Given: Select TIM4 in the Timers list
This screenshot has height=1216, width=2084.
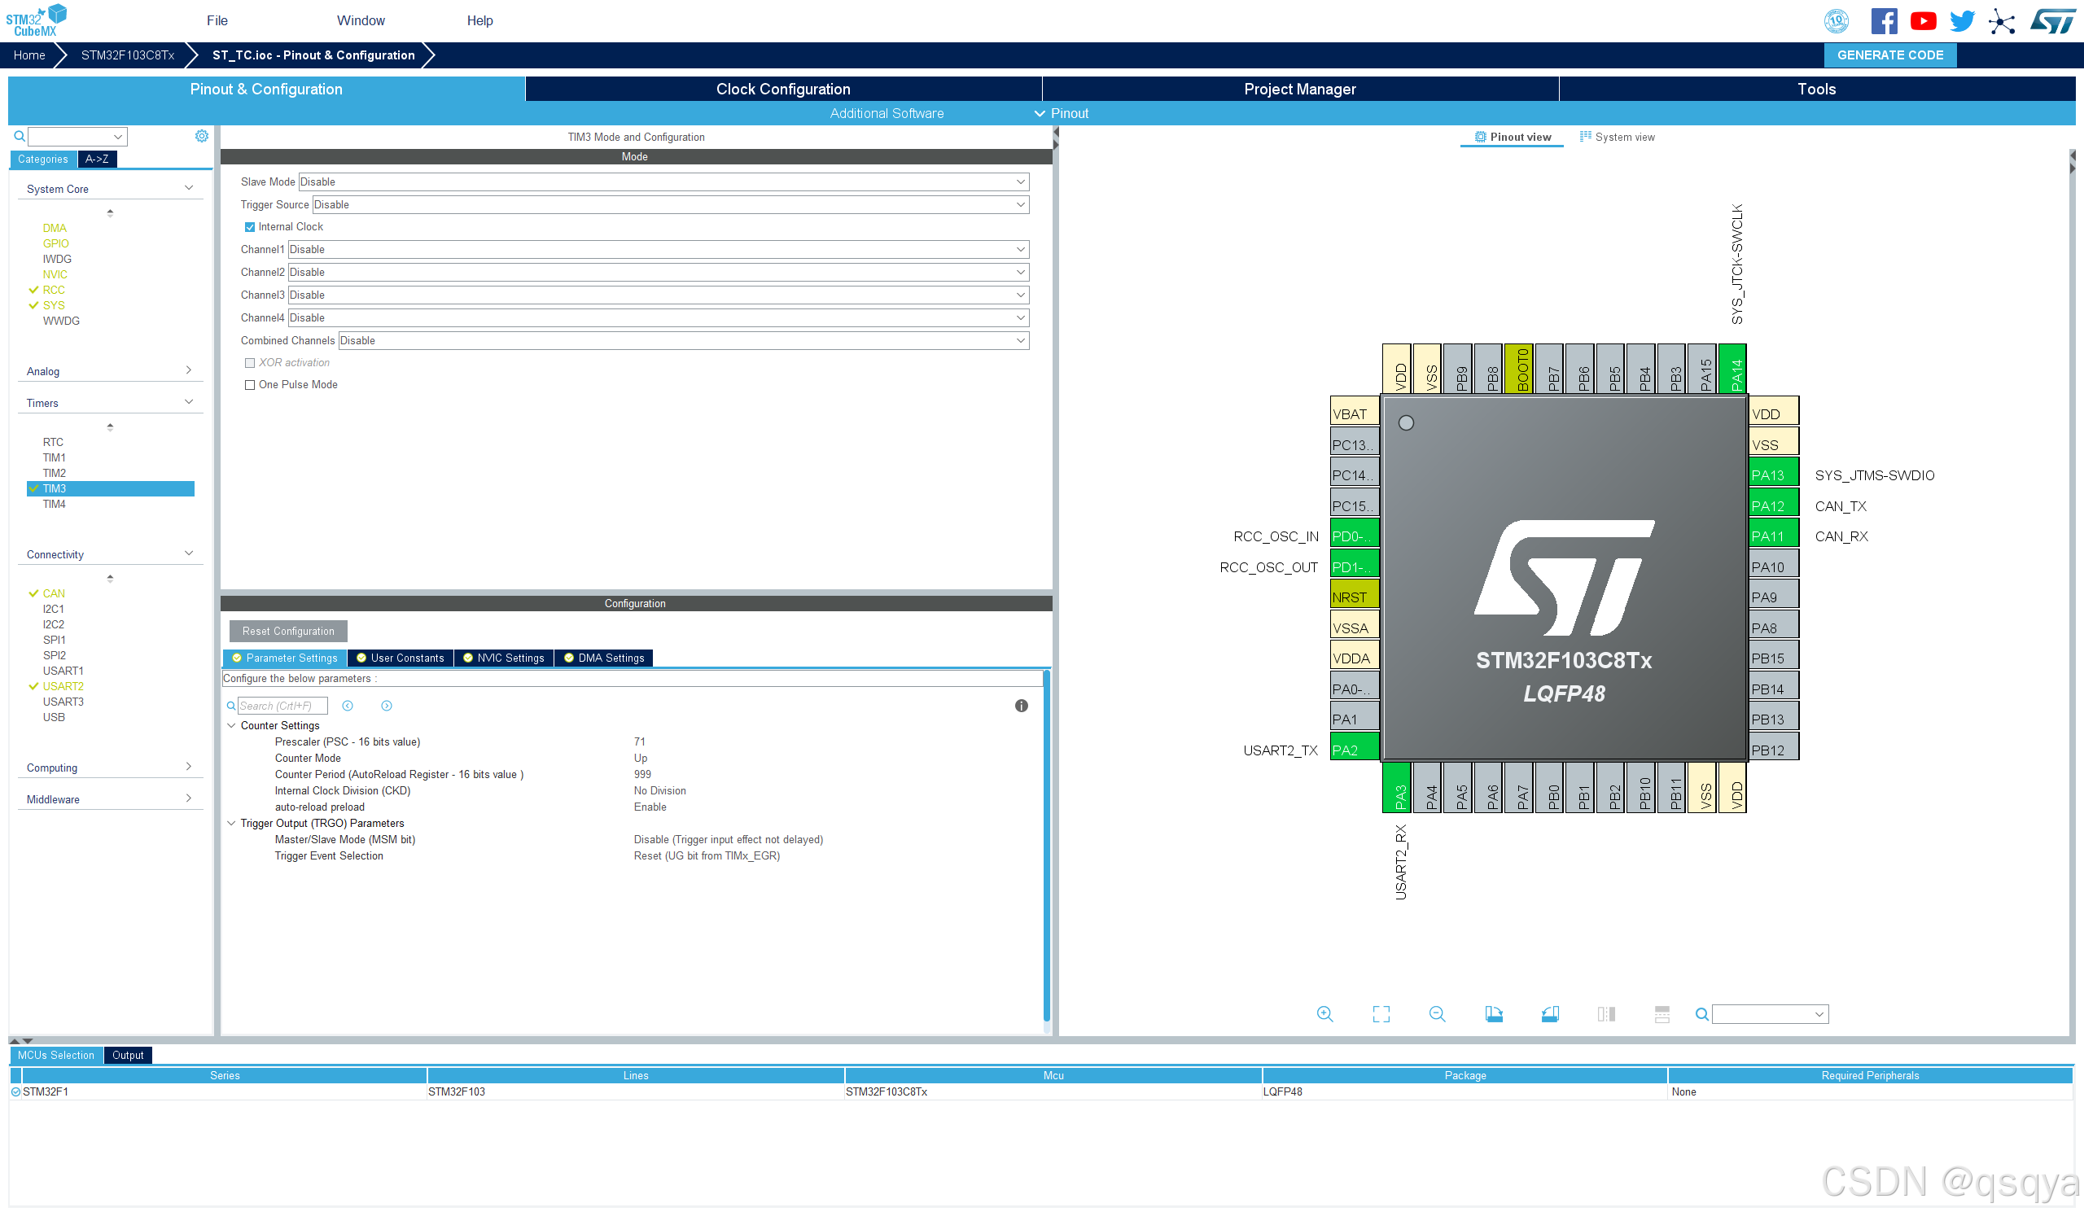Looking at the screenshot, I should point(54,504).
